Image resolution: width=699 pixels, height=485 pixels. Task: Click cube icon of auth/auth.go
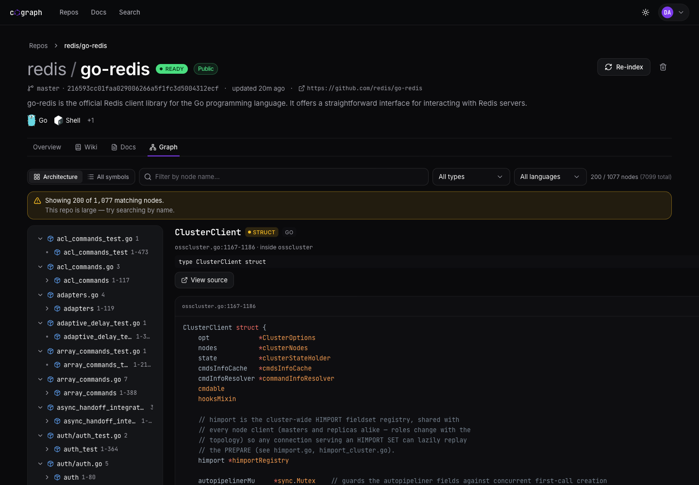point(50,464)
